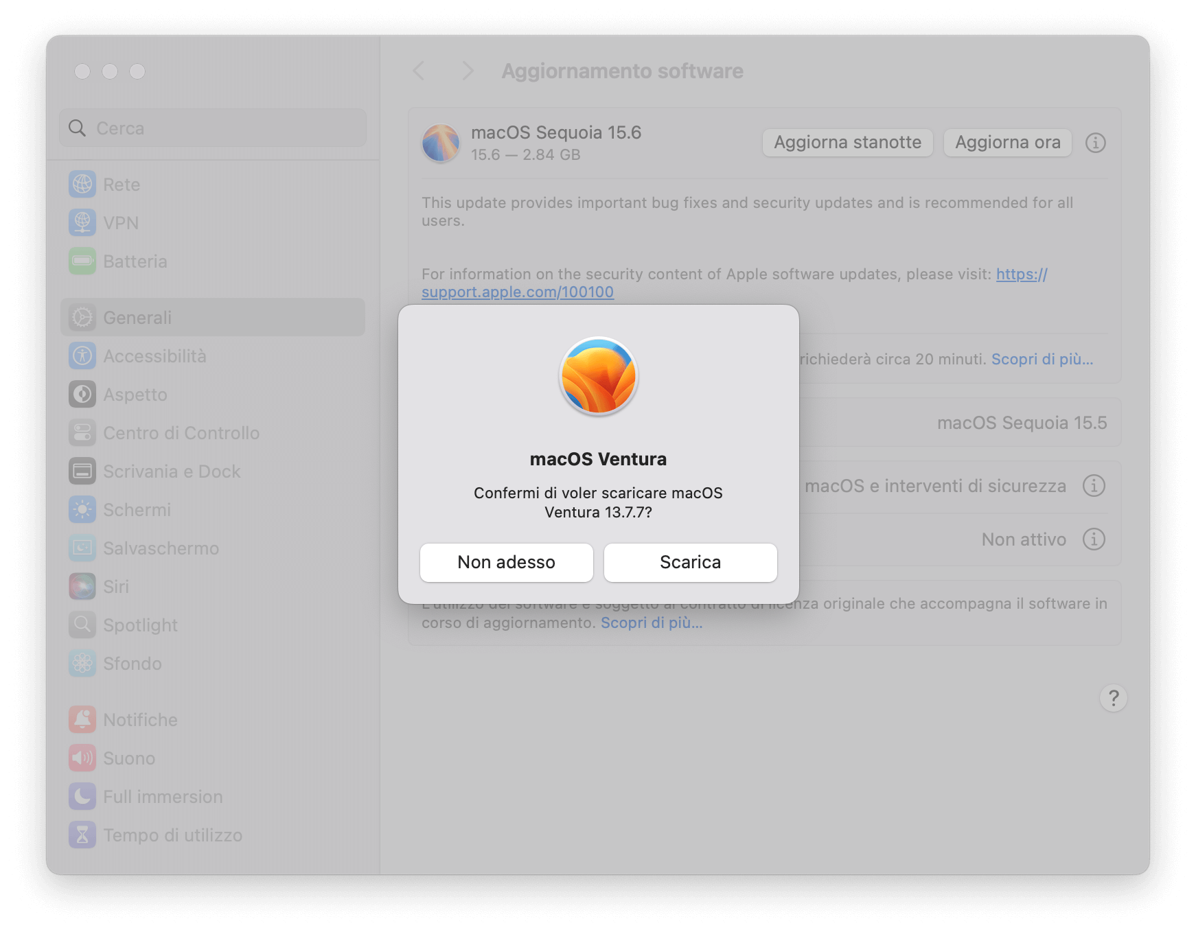Click the help question mark button
This screenshot has width=1196, height=932.
click(x=1114, y=699)
